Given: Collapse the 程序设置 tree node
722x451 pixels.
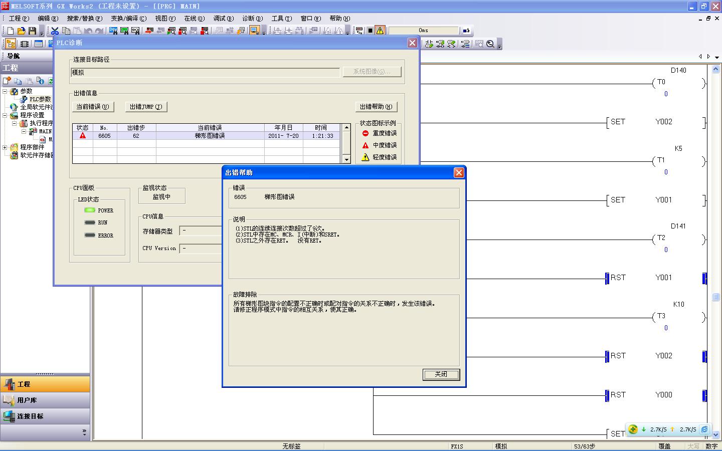Looking at the screenshot, I should (x=5, y=115).
